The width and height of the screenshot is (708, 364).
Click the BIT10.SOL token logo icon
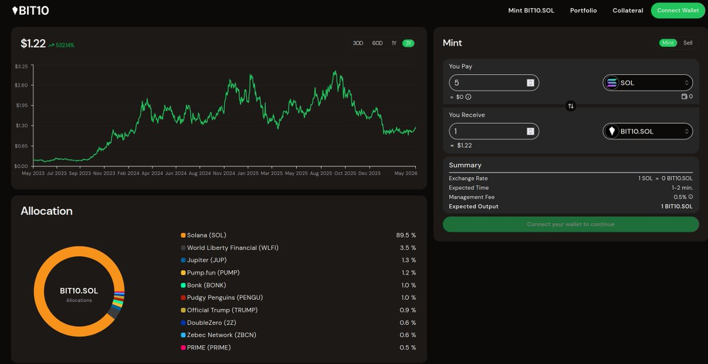point(612,131)
